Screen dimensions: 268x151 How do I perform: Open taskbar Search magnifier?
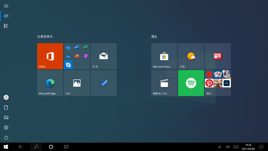click(x=36, y=147)
